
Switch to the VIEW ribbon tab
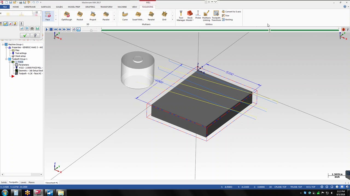click(134, 7)
